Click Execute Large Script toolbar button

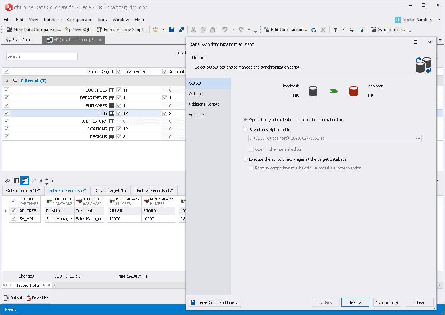coord(122,30)
